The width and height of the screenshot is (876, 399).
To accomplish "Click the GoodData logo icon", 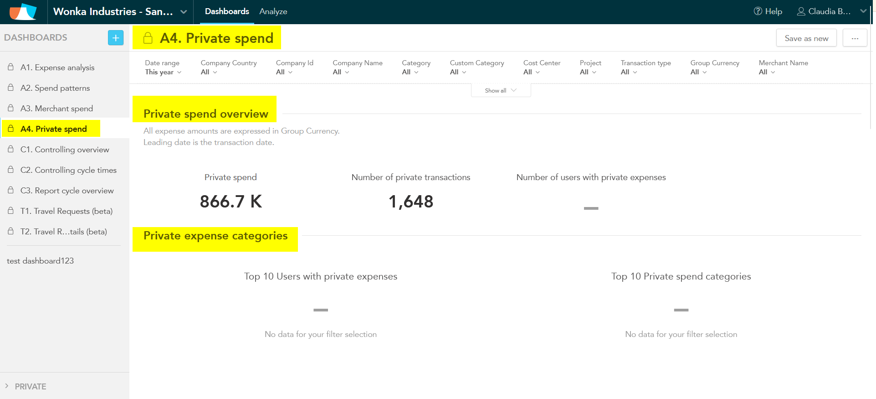I will (23, 12).
